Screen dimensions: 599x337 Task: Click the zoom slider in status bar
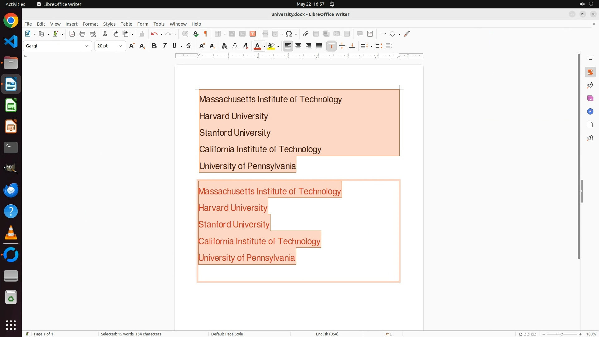(x=562, y=334)
